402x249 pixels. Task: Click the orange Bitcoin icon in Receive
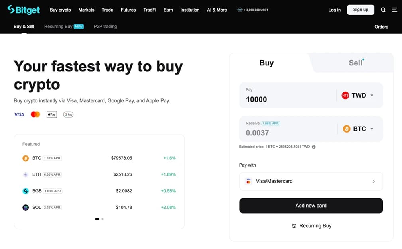(346, 129)
